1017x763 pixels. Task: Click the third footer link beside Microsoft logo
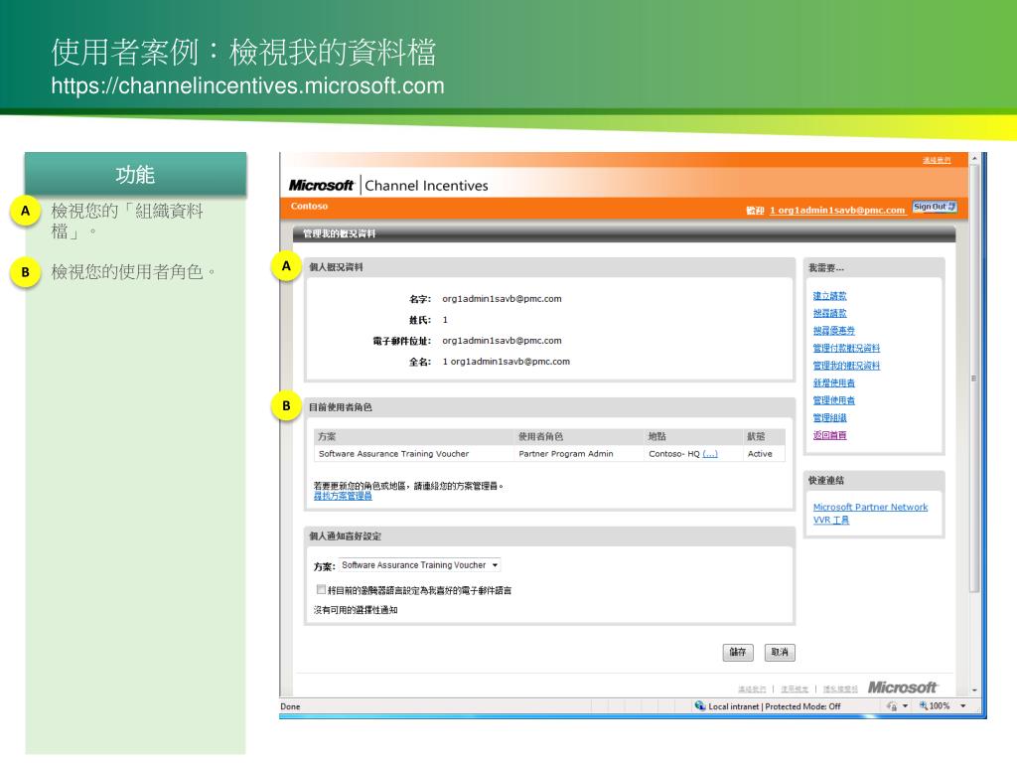(x=840, y=689)
